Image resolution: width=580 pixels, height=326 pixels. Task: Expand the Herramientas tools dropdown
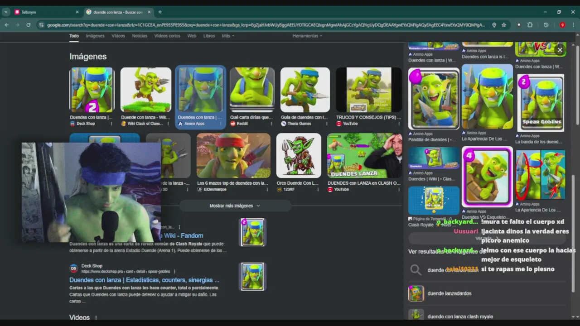(307, 36)
